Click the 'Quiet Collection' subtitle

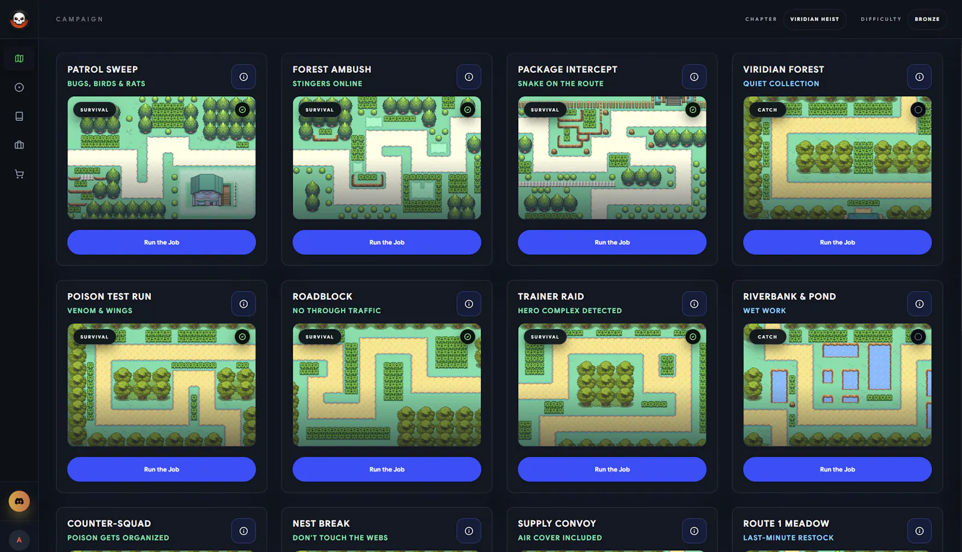[781, 84]
